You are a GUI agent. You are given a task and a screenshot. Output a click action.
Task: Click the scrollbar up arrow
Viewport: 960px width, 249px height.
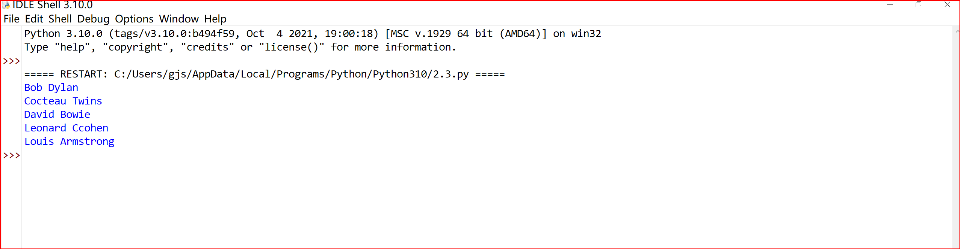957,31
